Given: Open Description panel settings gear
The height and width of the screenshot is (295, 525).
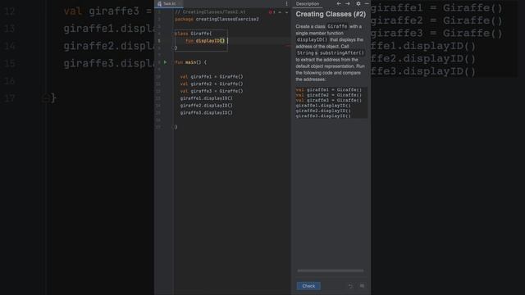Looking at the screenshot, I should (358, 3).
